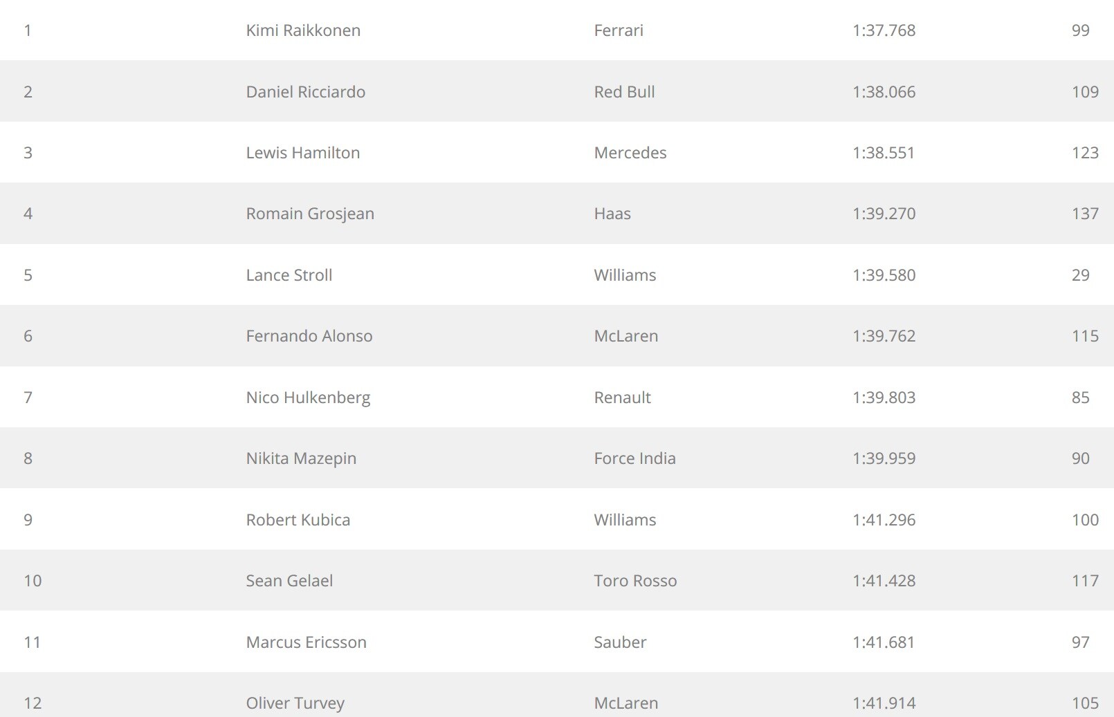Click Lewis Hamilton's name
The width and height of the screenshot is (1114, 717).
[x=303, y=153]
